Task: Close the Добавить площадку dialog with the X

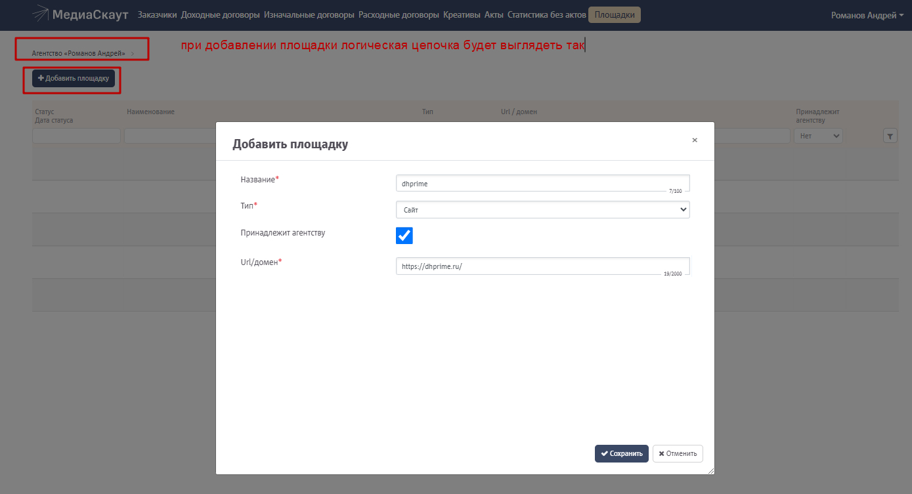Action: point(695,140)
